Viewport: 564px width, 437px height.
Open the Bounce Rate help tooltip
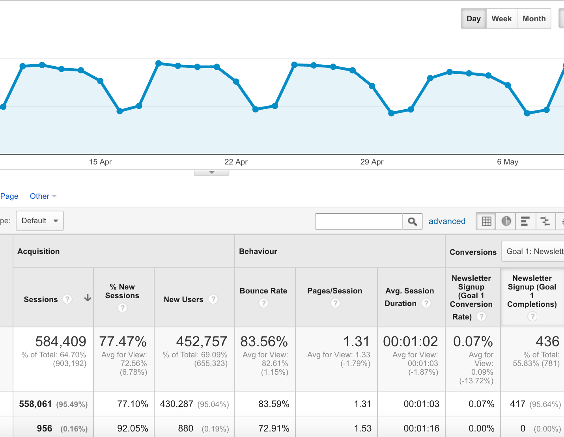pyautogui.click(x=263, y=303)
